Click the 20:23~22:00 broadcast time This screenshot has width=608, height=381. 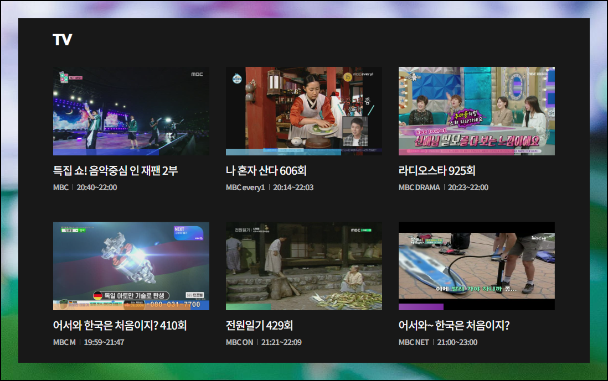point(468,187)
